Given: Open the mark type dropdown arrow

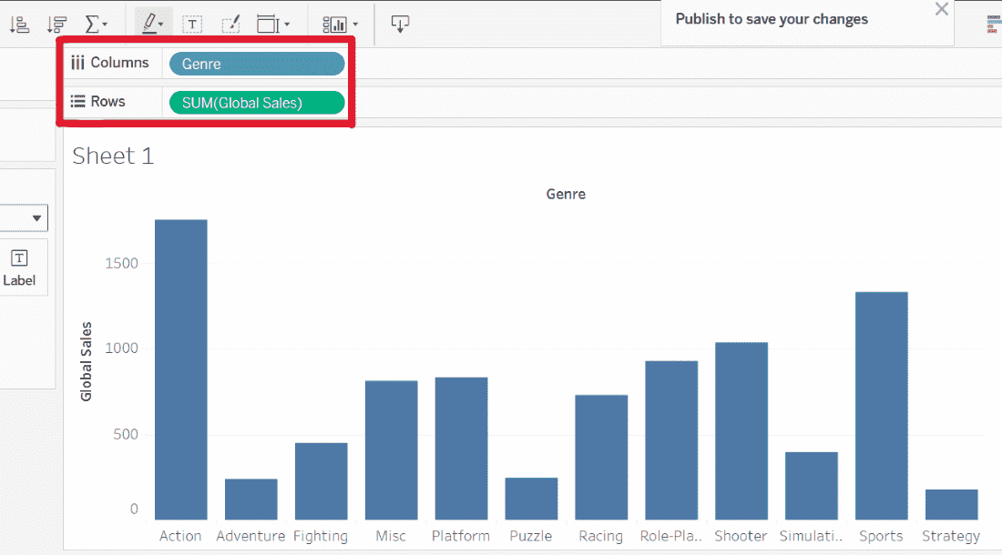Looking at the screenshot, I should click(36, 218).
